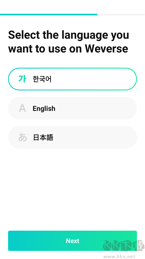Choose the 日本語 language option
Screen dimensions: 145x259
coord(72,137)
